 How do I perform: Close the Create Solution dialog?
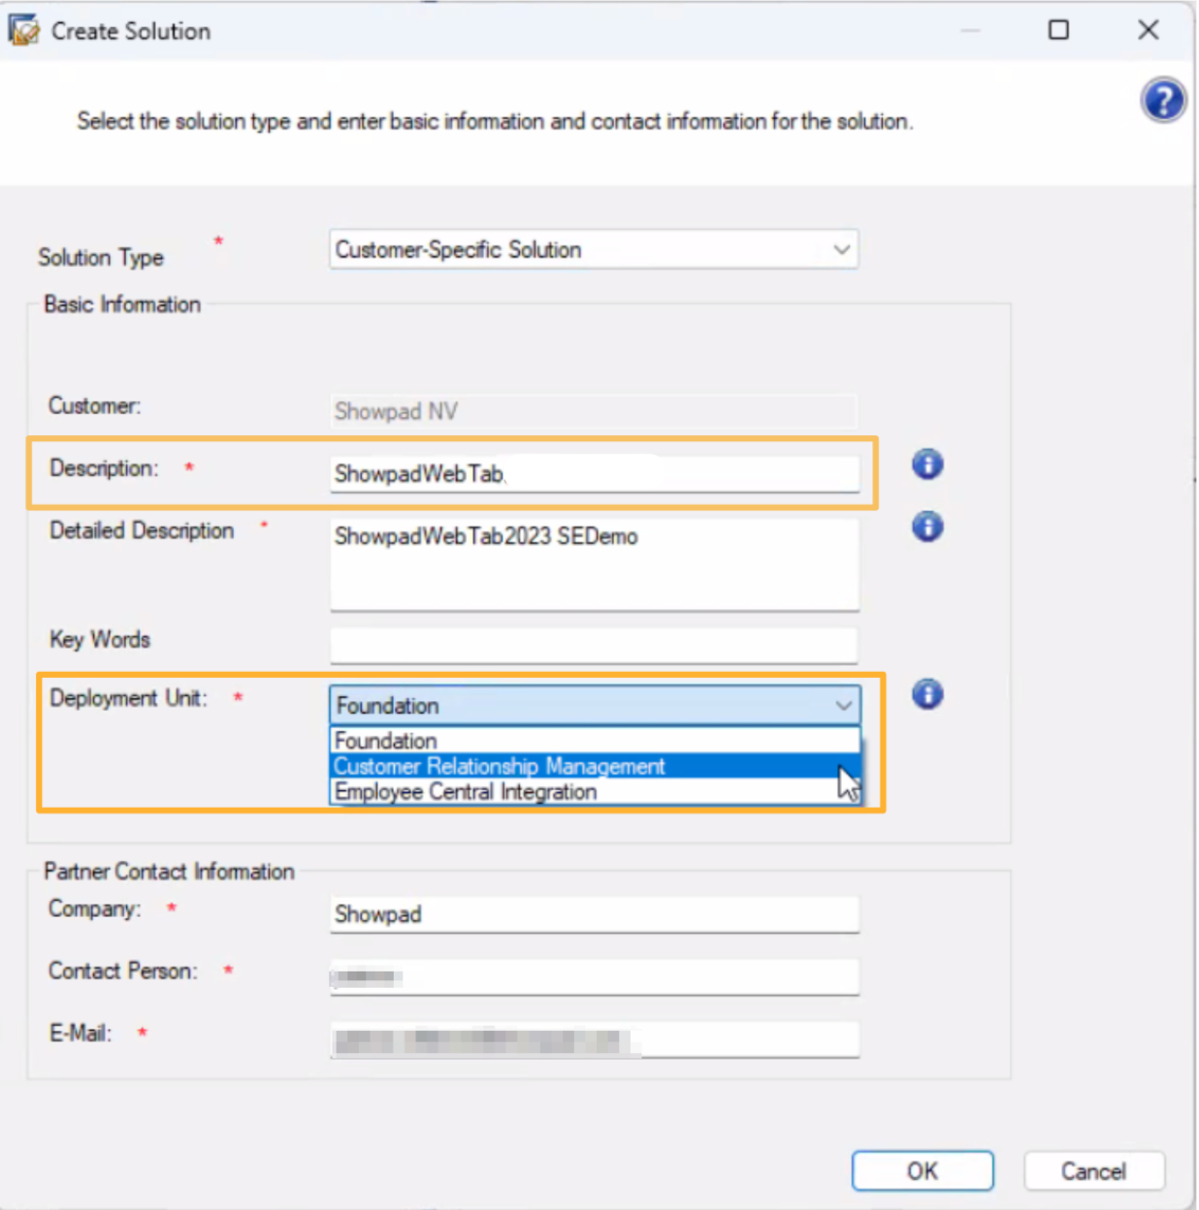[1148, 30]
